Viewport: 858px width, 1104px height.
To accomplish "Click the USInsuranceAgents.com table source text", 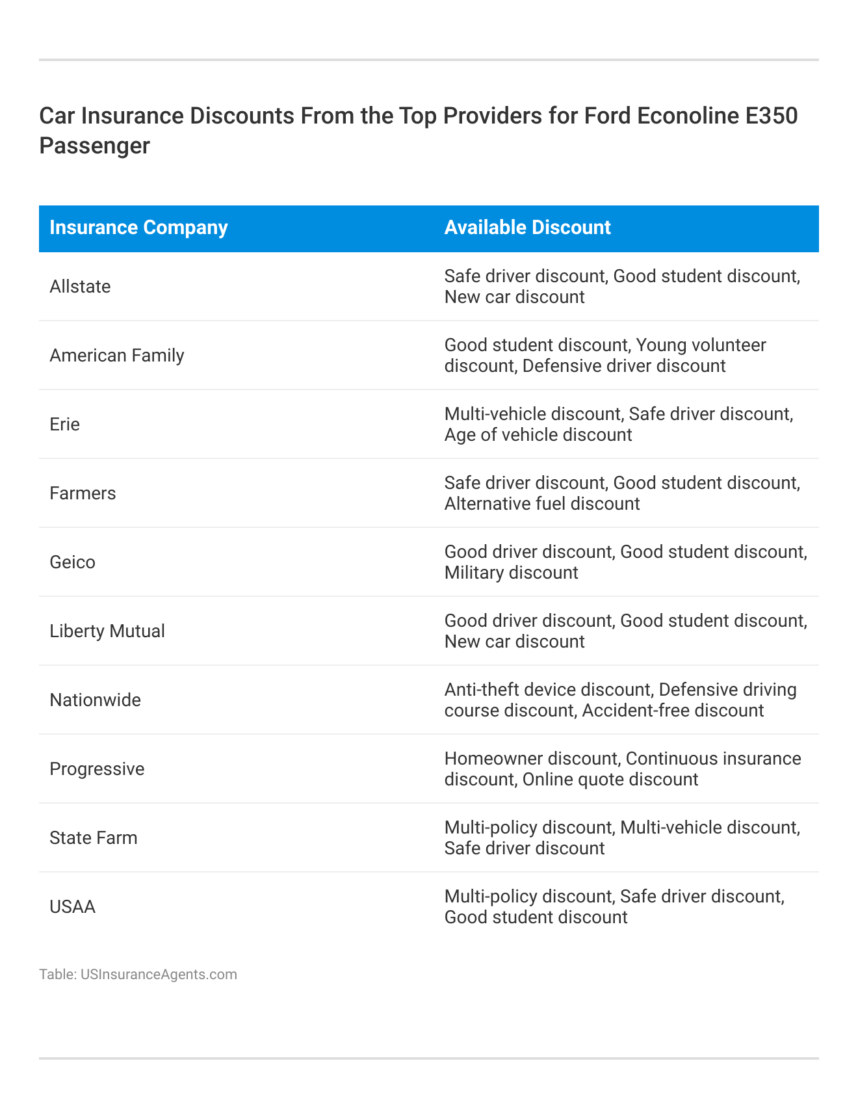I will coord(138,974).
